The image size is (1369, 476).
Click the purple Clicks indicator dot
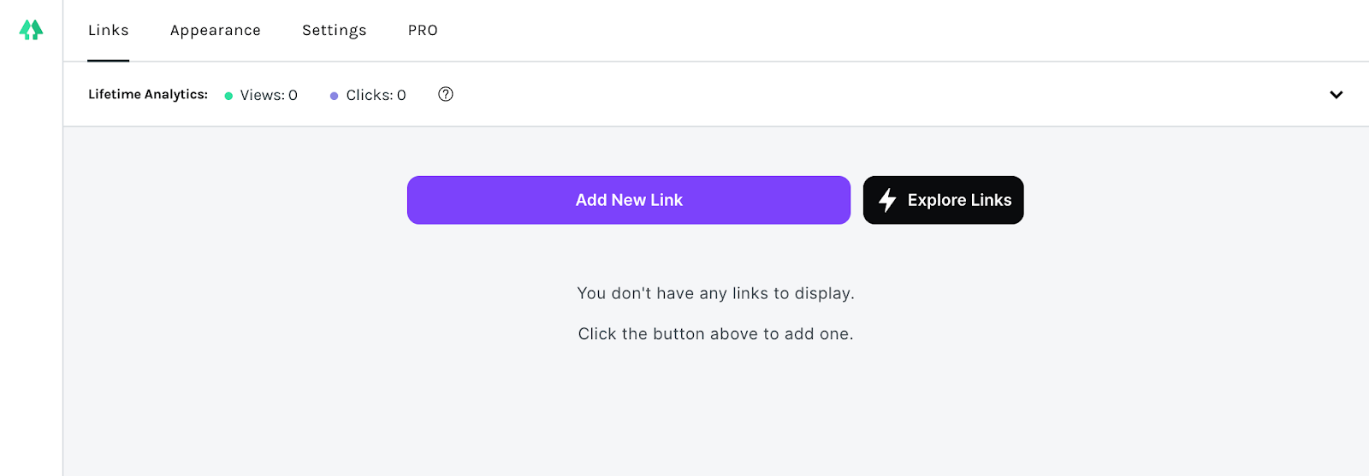tap(334, 96)
